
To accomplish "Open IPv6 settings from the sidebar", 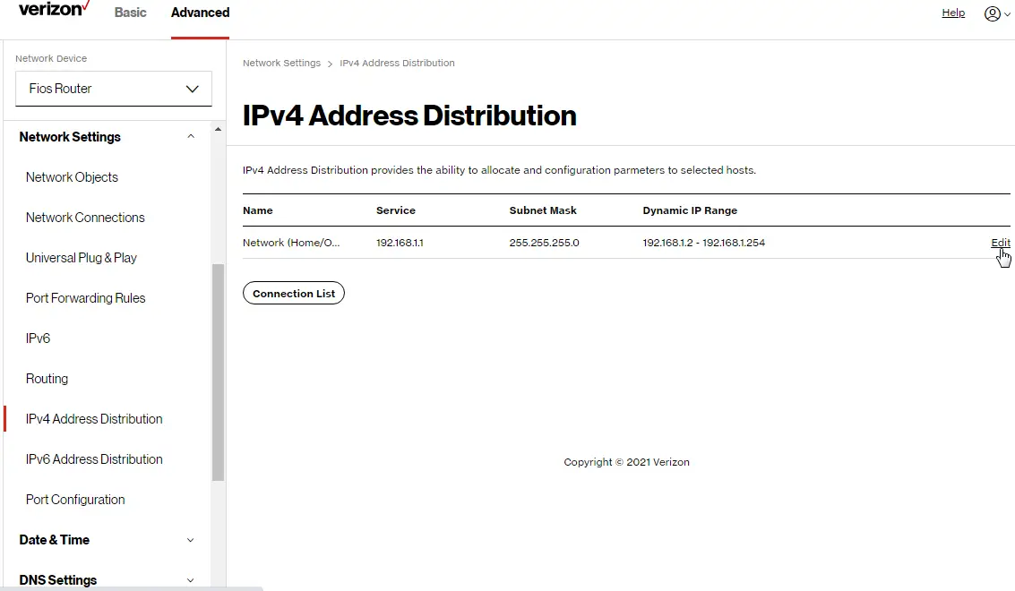I will click(x=38, y=338).
